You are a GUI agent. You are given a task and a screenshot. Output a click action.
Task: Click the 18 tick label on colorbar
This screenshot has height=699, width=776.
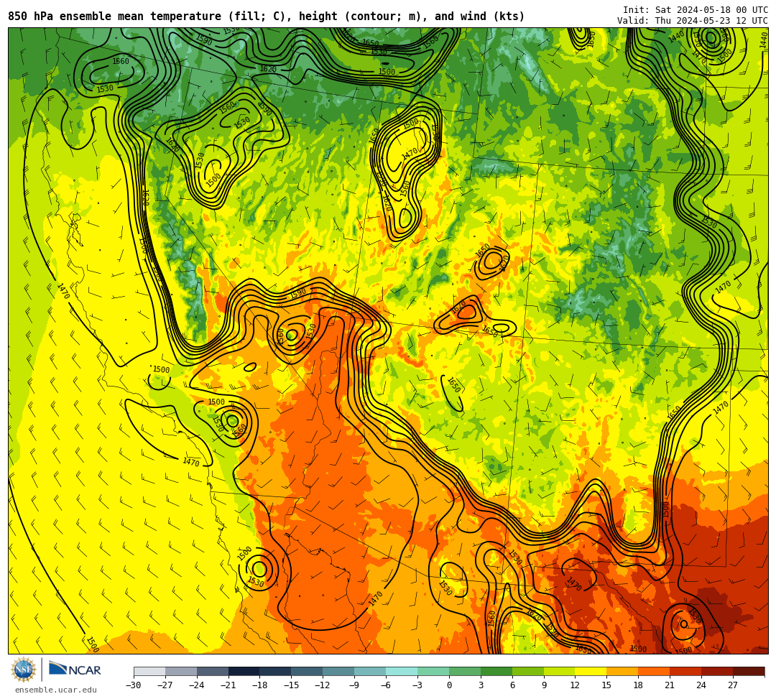[639, 685]
